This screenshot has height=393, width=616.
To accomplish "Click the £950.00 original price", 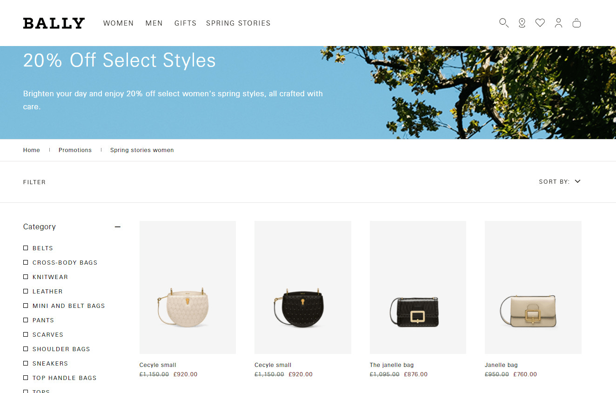I will tap(497, 374).
